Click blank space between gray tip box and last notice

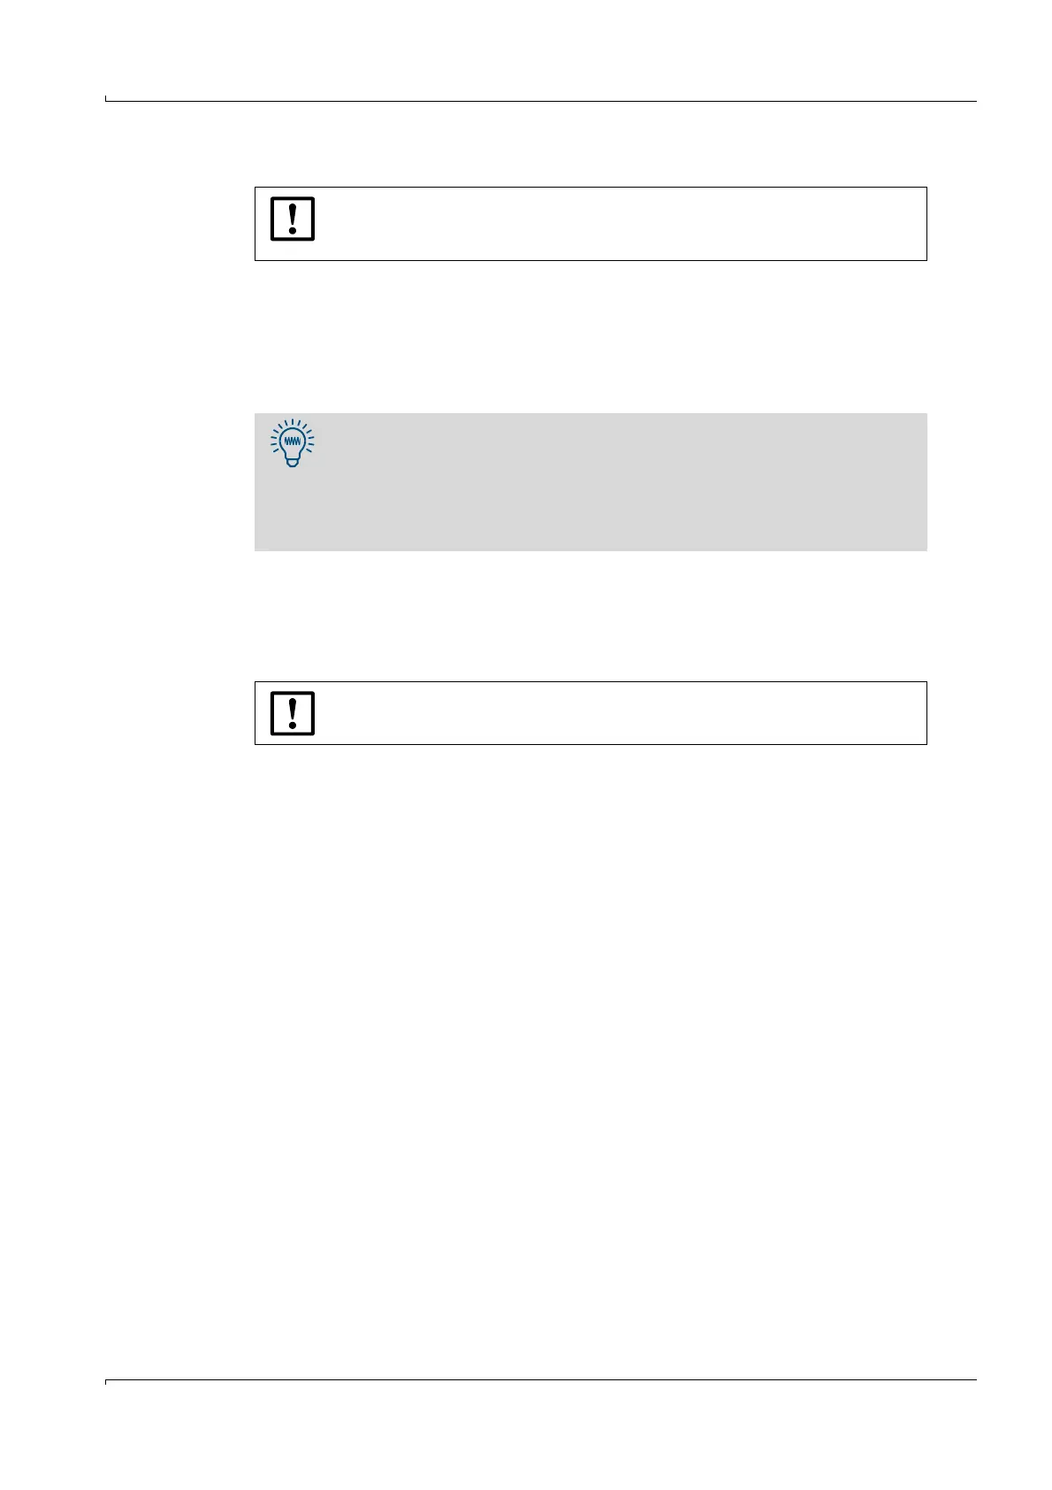[x=591, y=616]
